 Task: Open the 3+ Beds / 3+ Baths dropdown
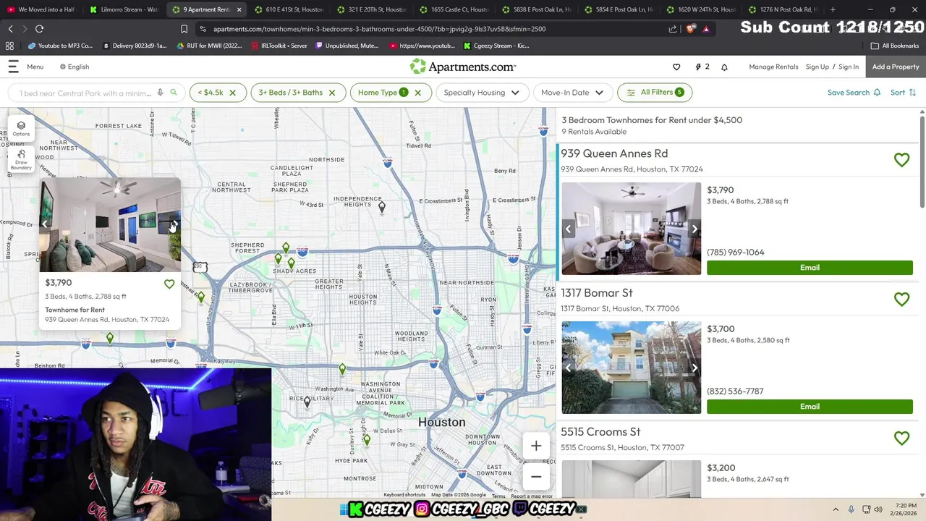coord(291,93)
